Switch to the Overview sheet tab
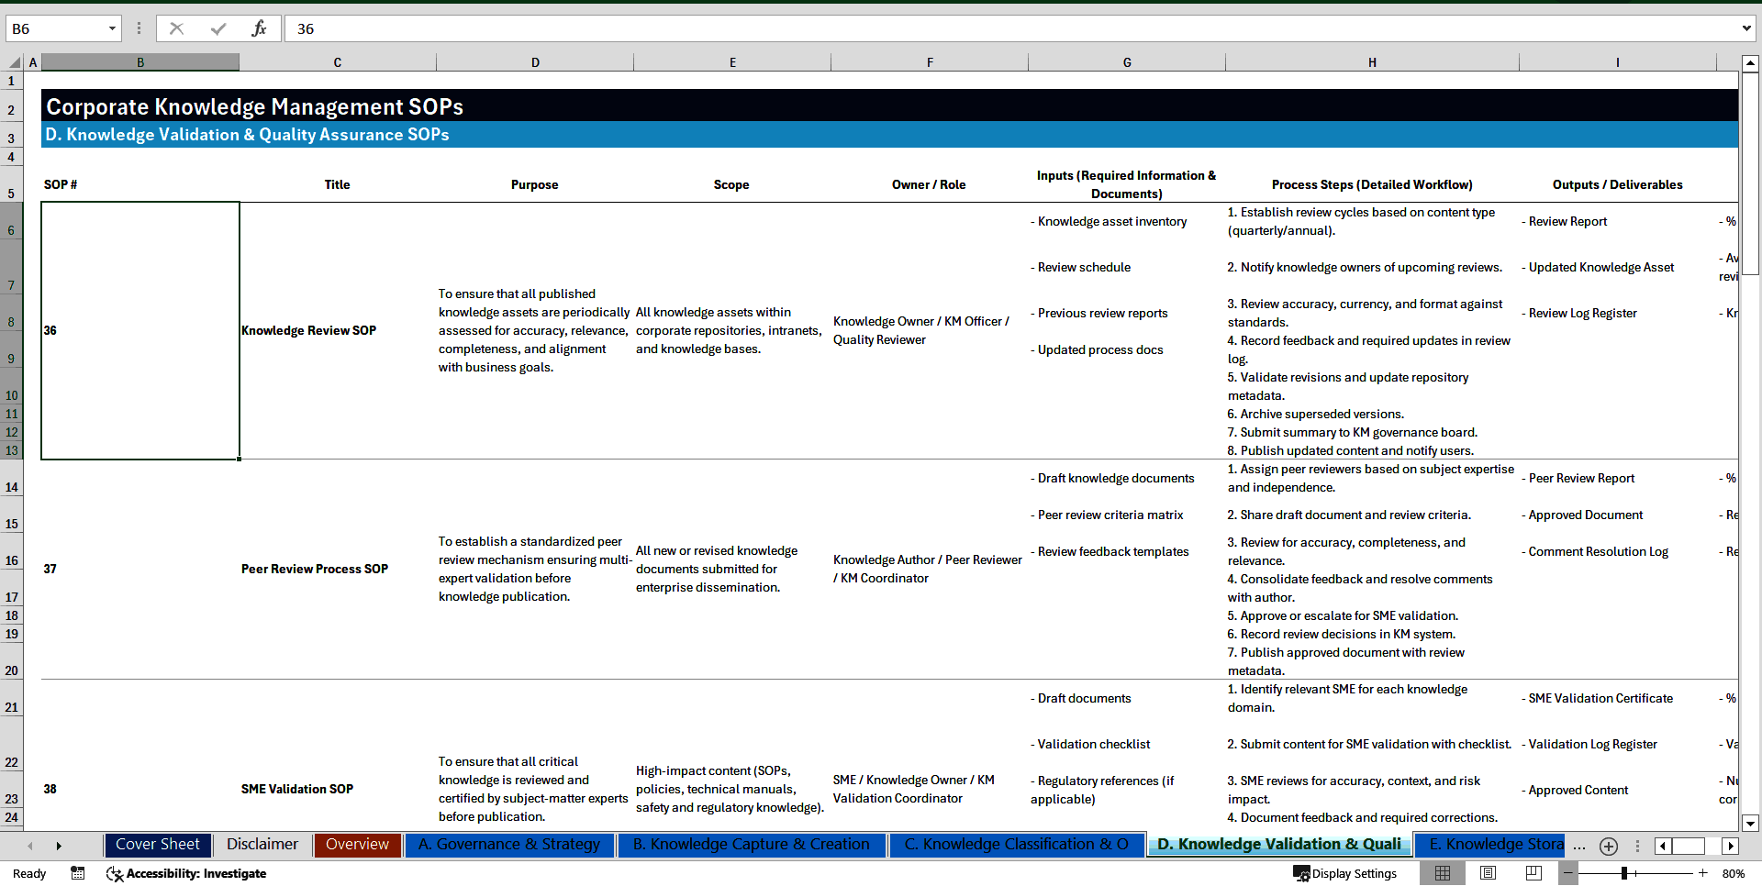 coord(357,845)
